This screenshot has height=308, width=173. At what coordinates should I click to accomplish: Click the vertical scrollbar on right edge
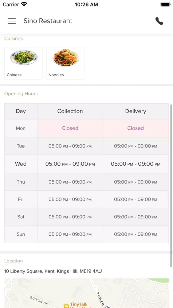click(171, 186)
